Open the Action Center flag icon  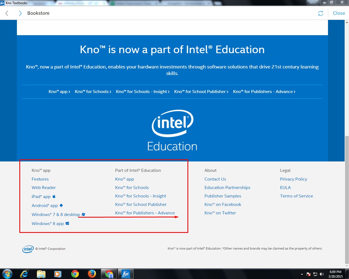click(x=309, y=274)
